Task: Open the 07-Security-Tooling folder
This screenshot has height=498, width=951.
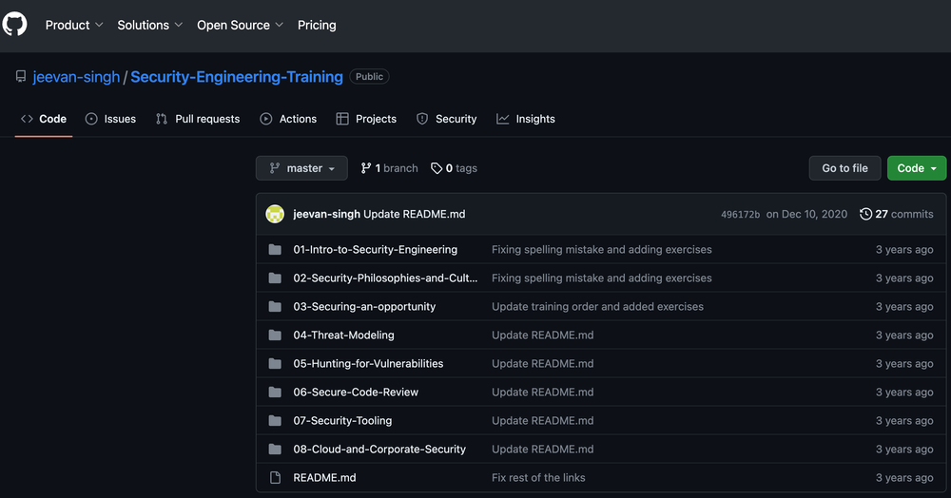Action: click(x=342, y=420)
